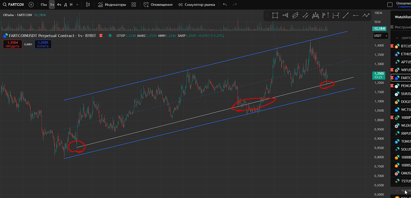Screen dimensions: 411x198
Task: Click the green market status dot
Action: point(110,35)
